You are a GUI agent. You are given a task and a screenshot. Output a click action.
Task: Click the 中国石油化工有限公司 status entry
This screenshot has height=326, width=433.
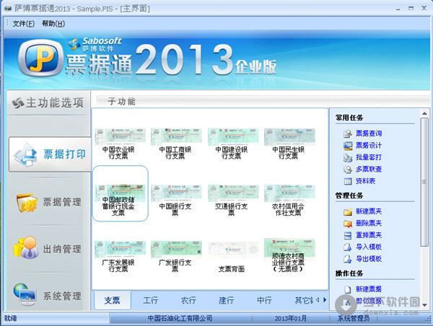pos(180,318)
